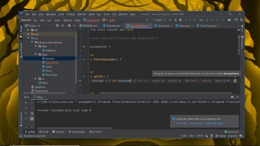
Task: Click the editor horizontal scrollbar
Action: [x=166, y=93]
